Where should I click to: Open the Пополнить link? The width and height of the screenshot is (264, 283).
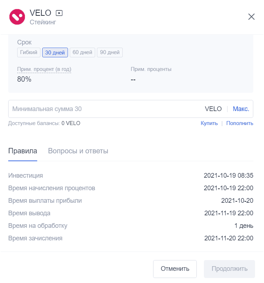240,123
